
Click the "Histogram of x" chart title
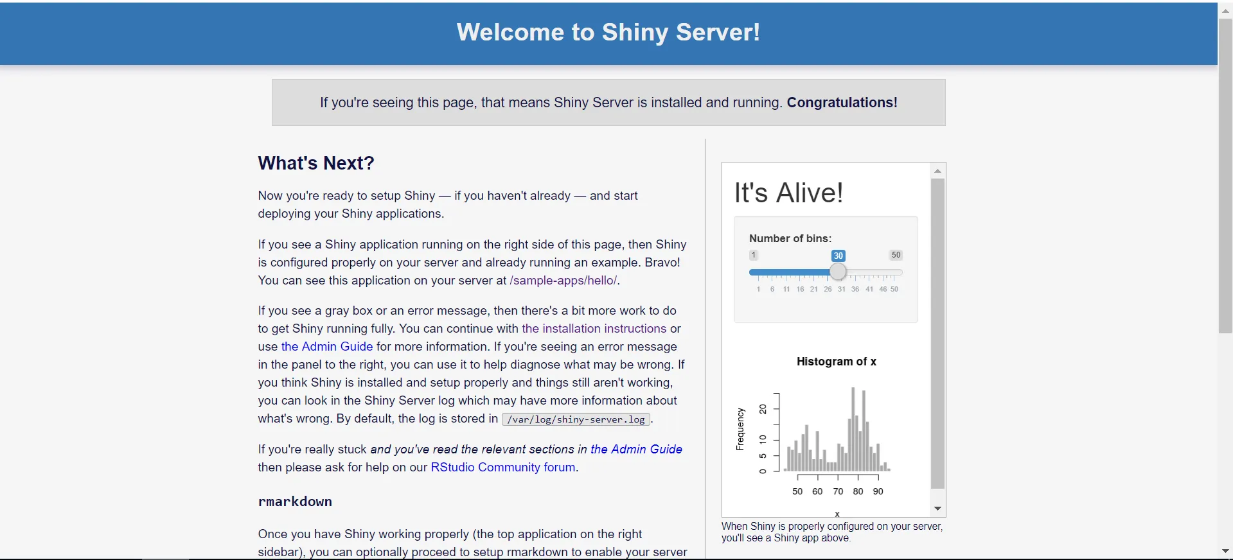point(837,362)
